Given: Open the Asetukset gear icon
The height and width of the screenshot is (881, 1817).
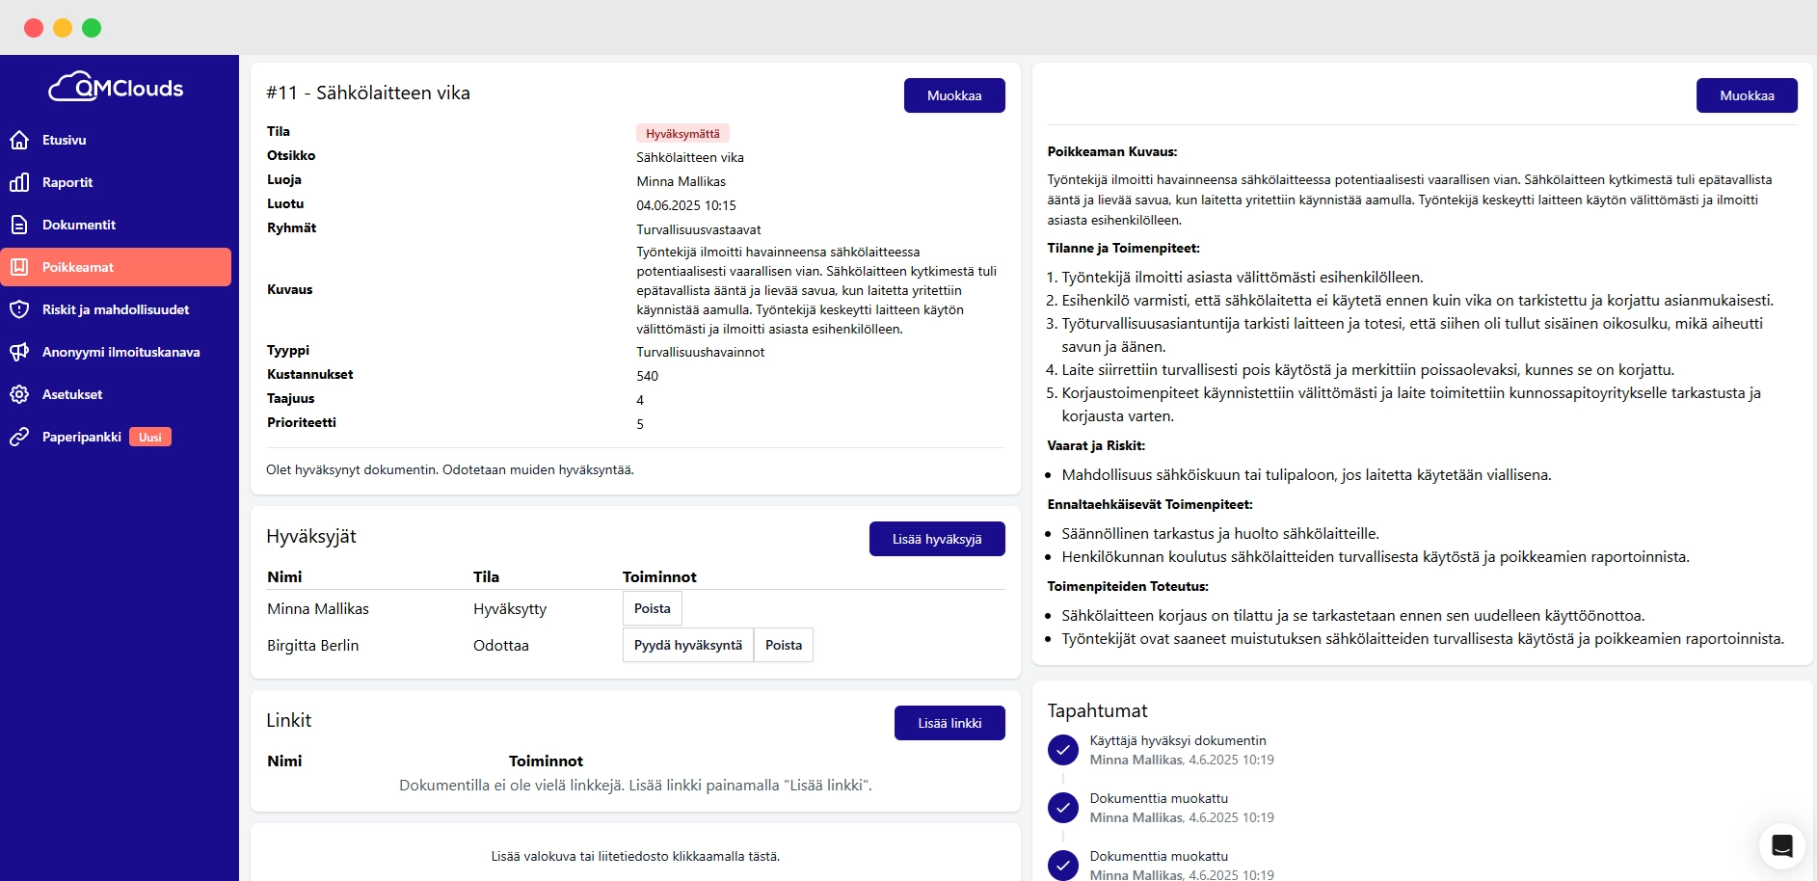Looking at the screenshot, I should (21, 394).
